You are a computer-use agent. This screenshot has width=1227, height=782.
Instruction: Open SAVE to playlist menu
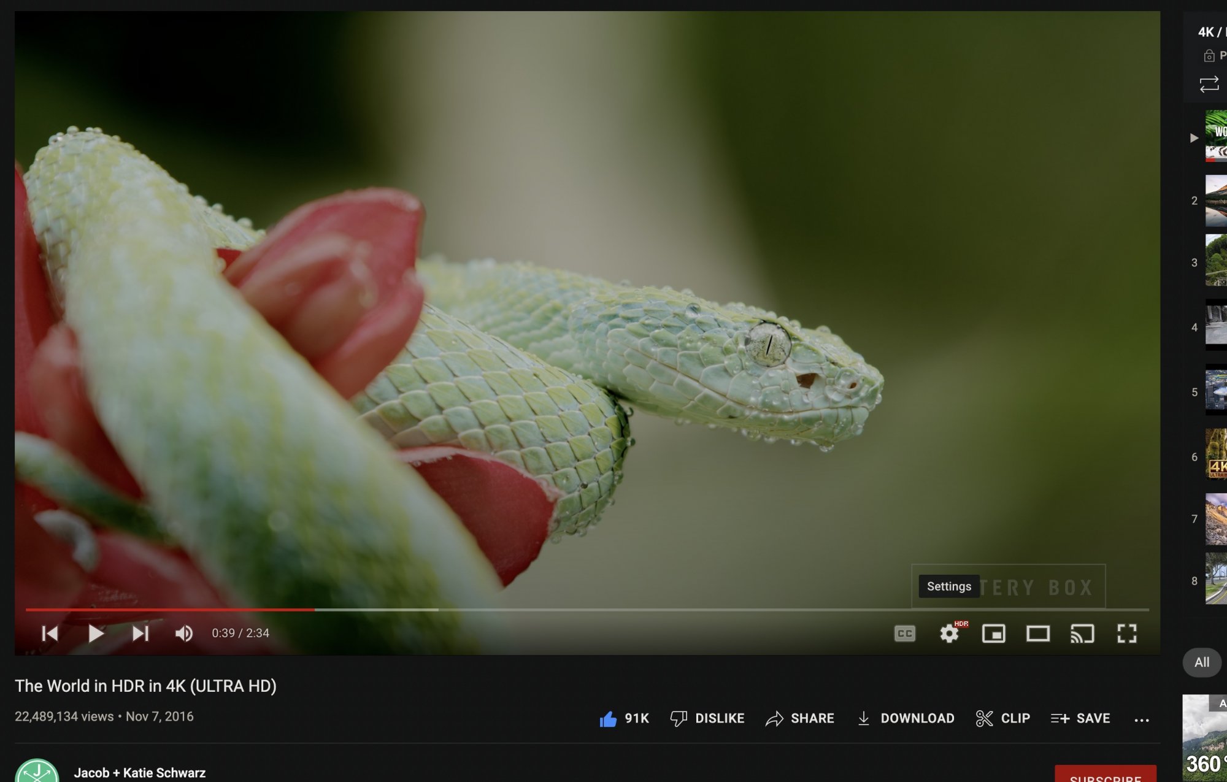pos(1081,718)
